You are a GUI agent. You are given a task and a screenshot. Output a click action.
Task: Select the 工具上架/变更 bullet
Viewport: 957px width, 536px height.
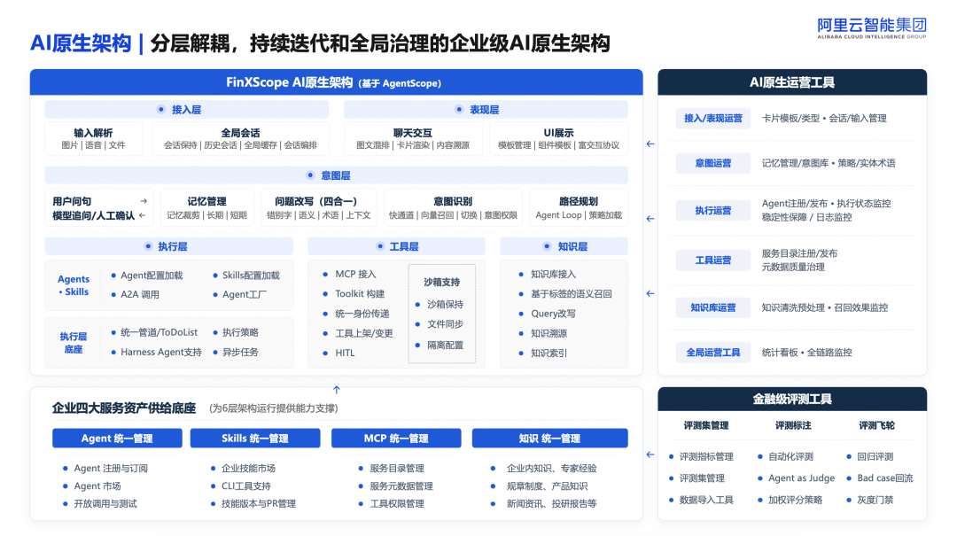coord(358,333)
